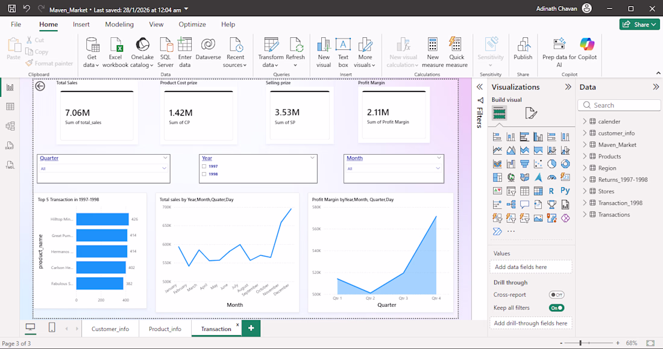663x349 pixels.
Task: Import from Excel workbook
Action: (x=115, y=52)
